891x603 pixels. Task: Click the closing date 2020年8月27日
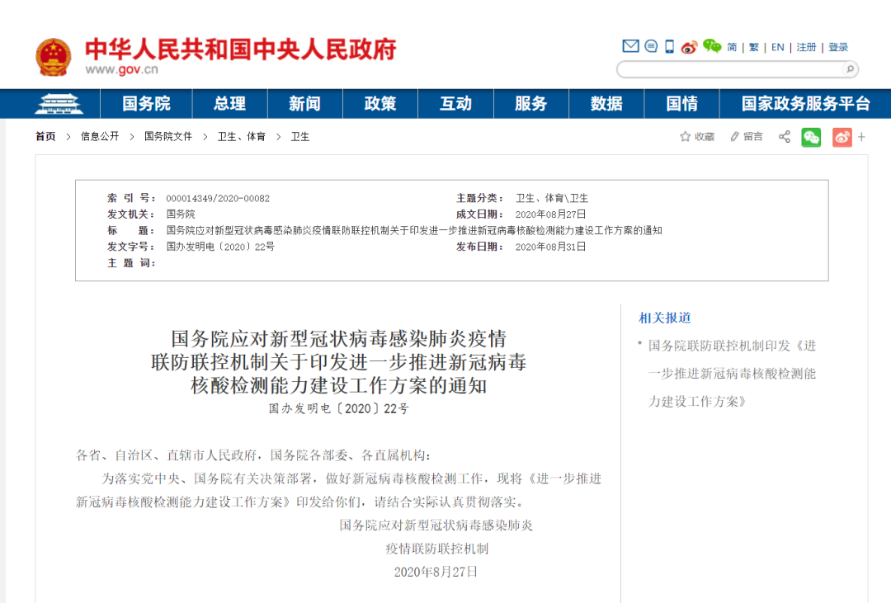[436, 572]
